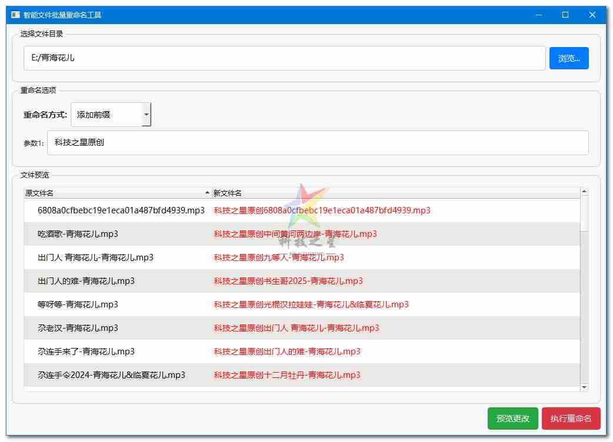
Task: Select row 6808a0cfbebc19e1eca01a487bfd4939.mp3
Action: (x=121, y=210)
